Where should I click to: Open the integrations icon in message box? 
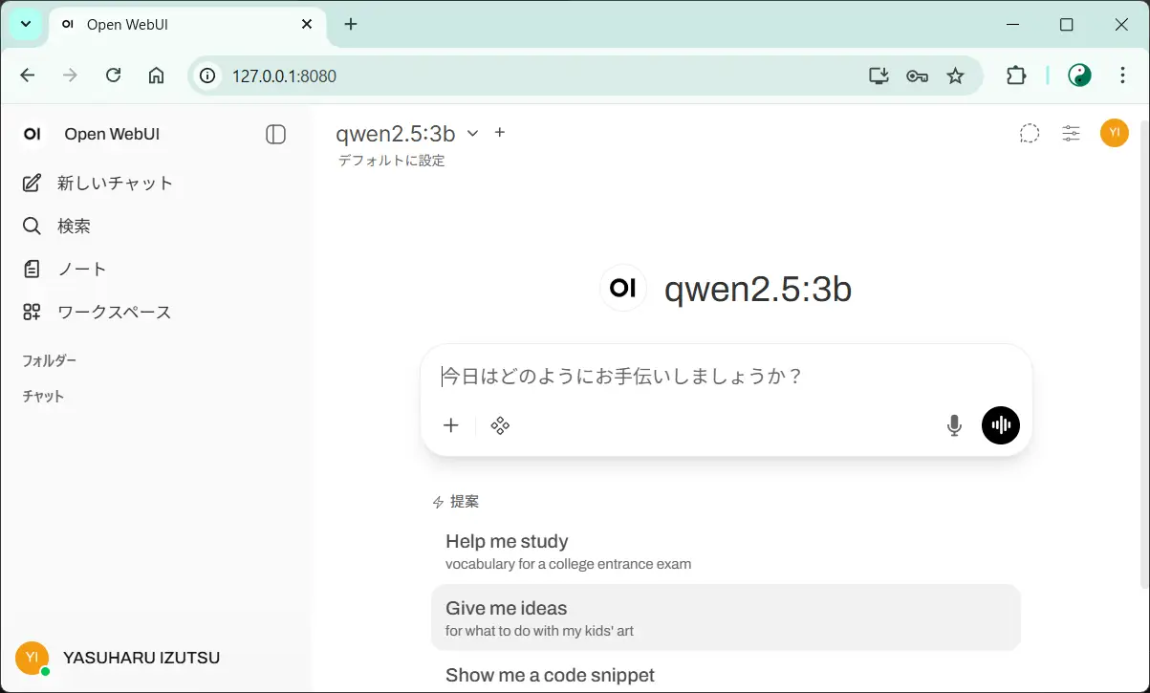click(x=500, y=425)
